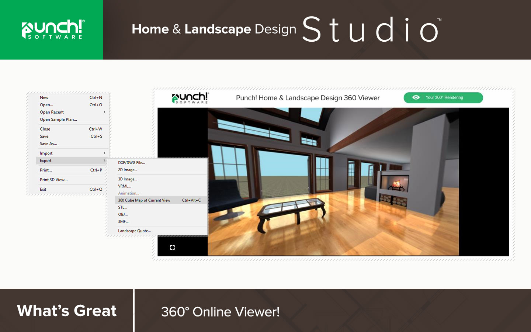
Task: Click the 360 room rendering view
Action: (x=333, y=182)
